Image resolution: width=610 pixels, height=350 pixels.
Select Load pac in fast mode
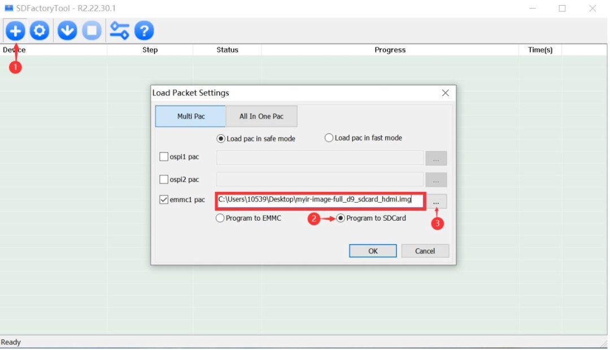(329, 138)
